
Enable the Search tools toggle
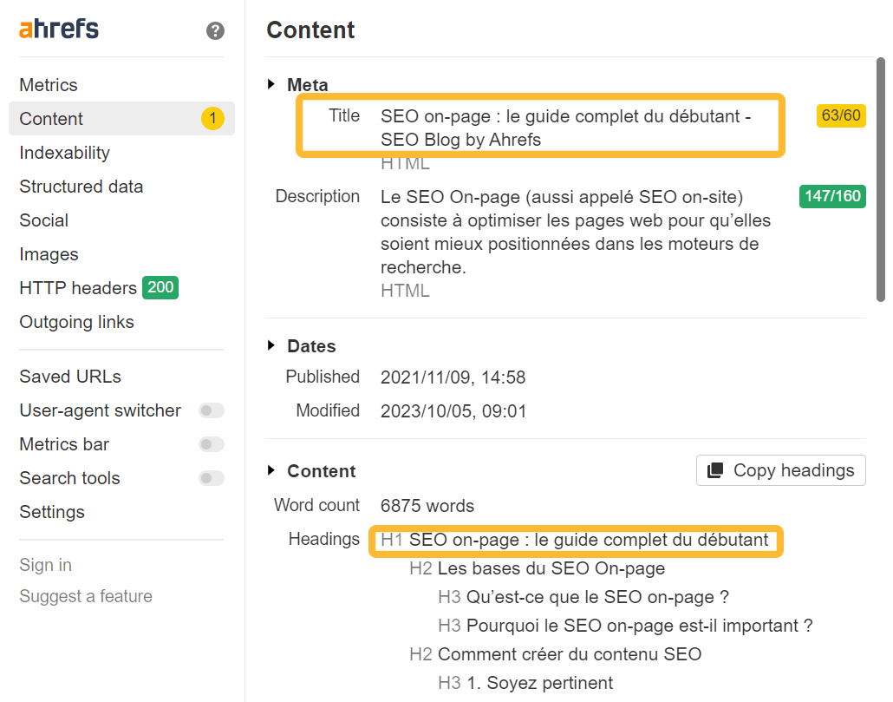tap(211, 478)
